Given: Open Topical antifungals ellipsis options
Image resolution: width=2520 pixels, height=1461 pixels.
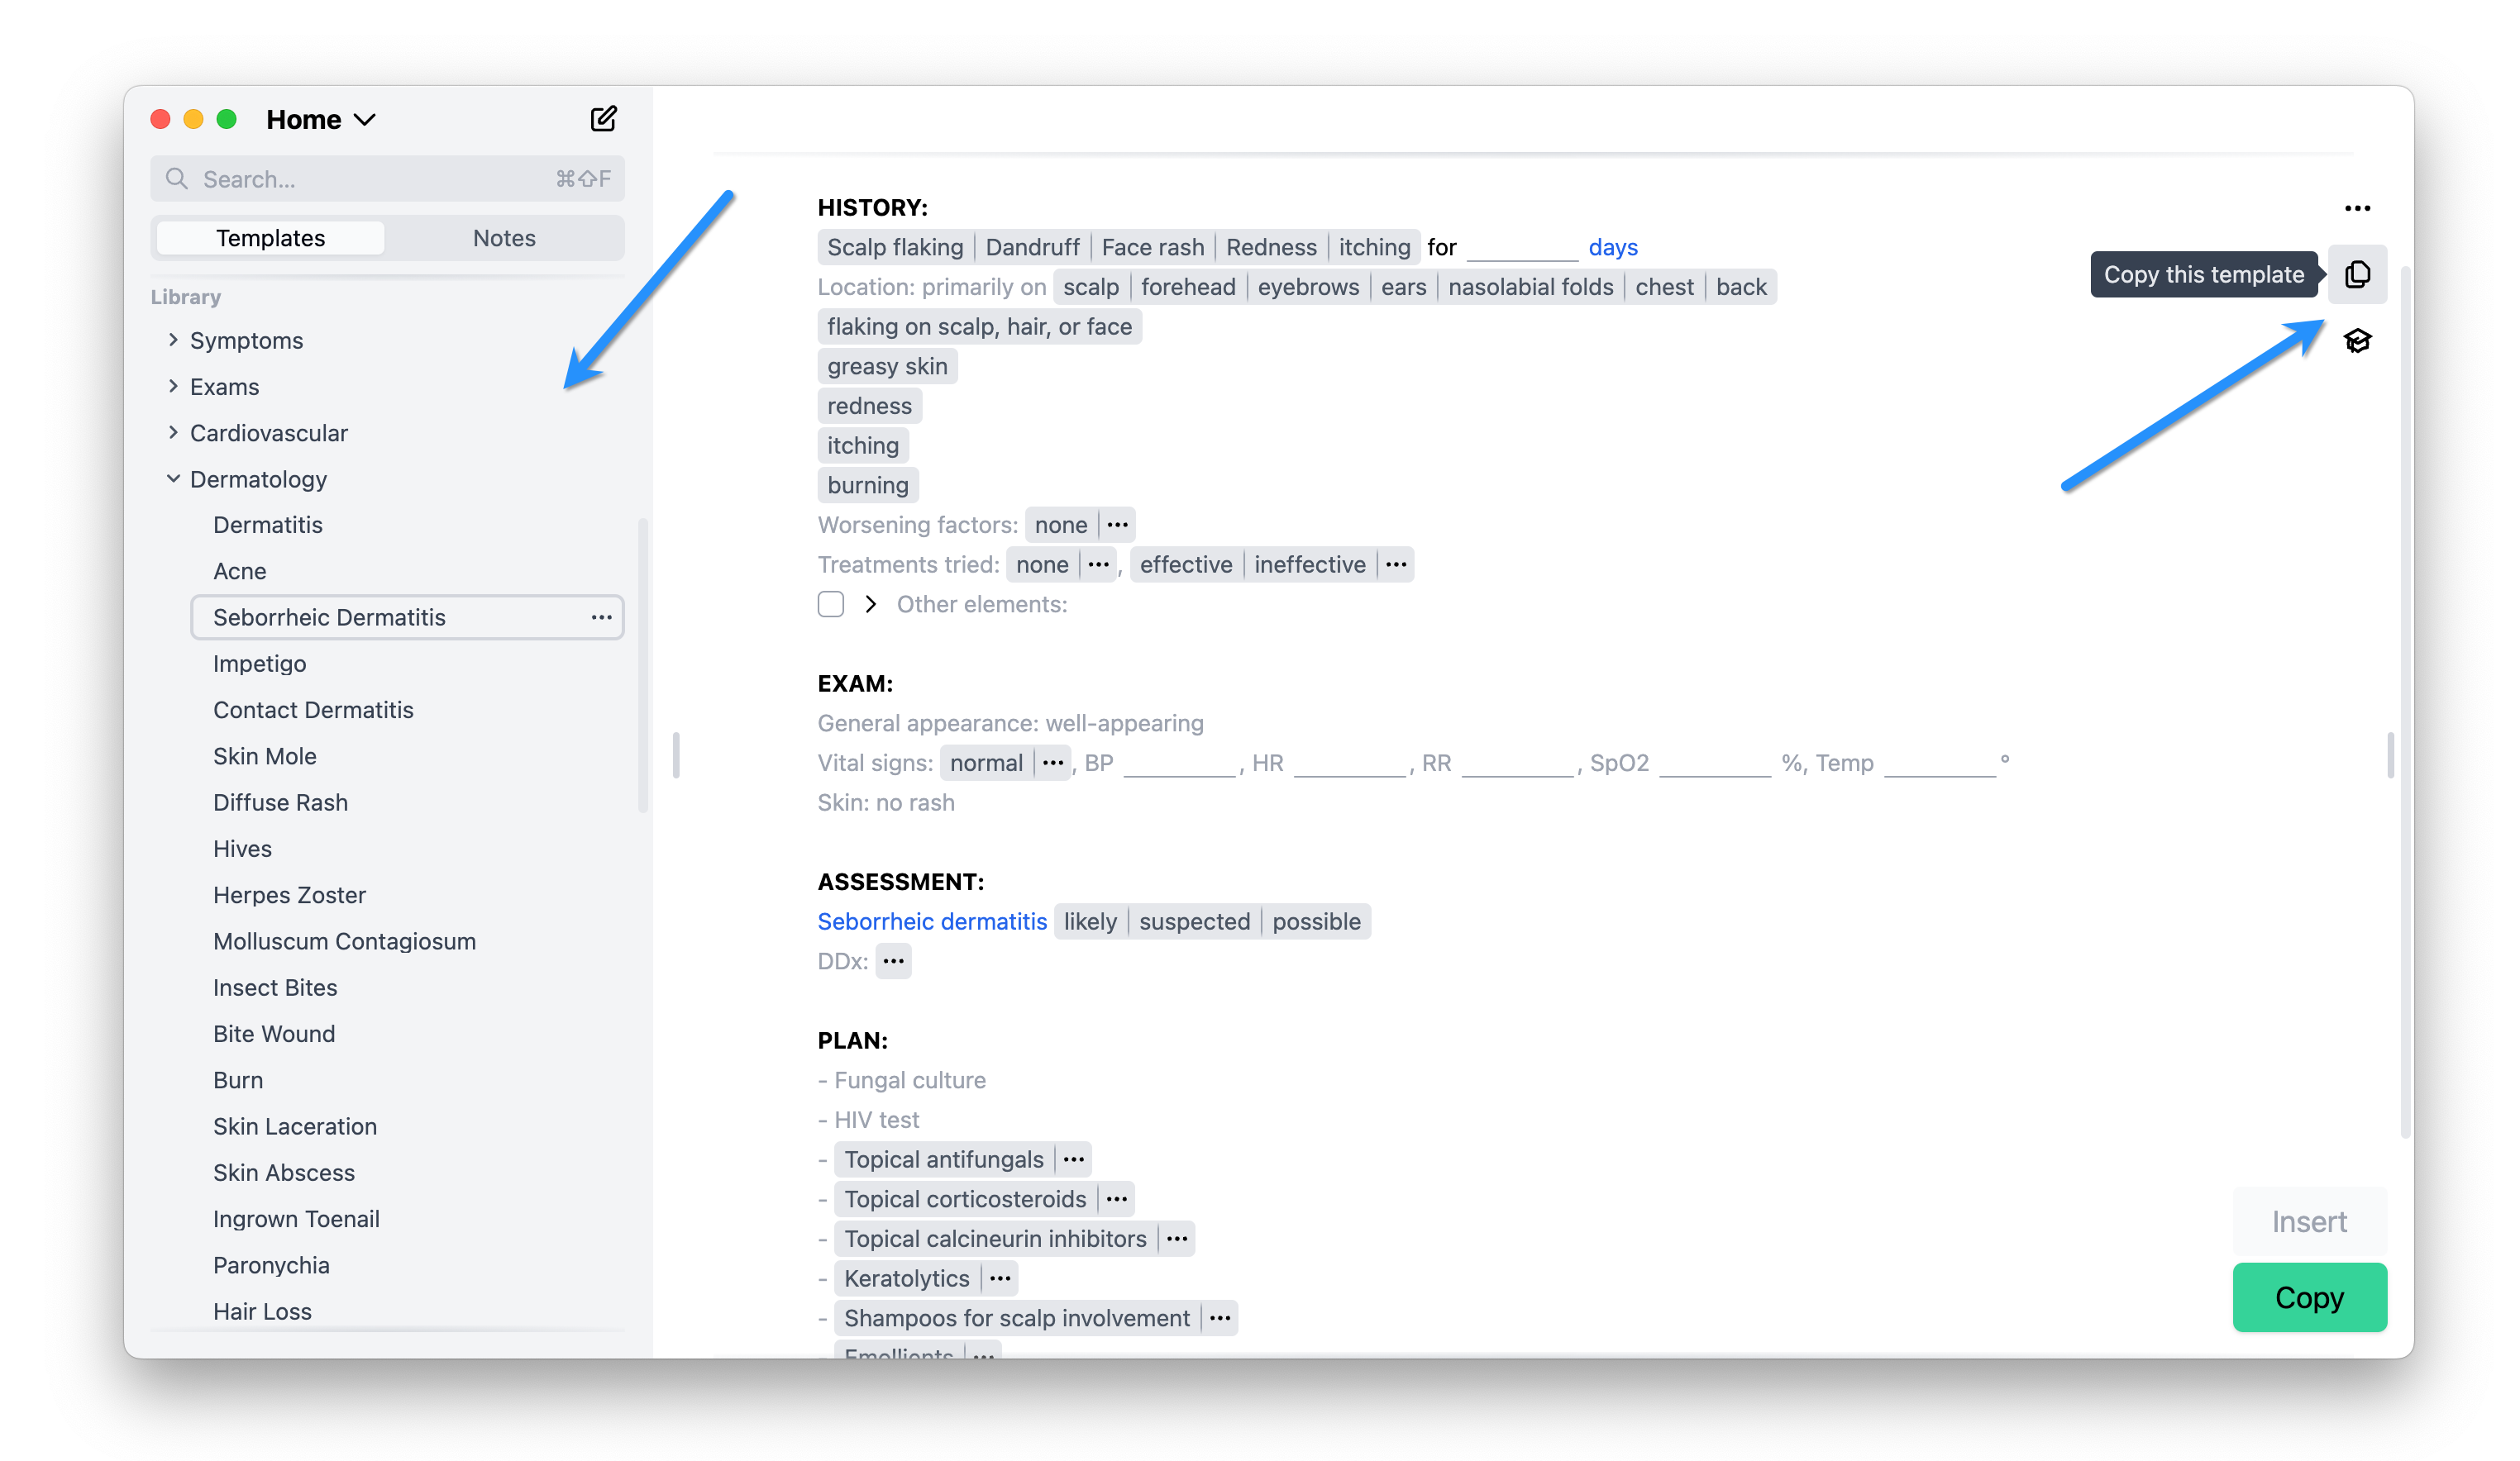Looking at the screenshot, I should pos(1073,1159).
